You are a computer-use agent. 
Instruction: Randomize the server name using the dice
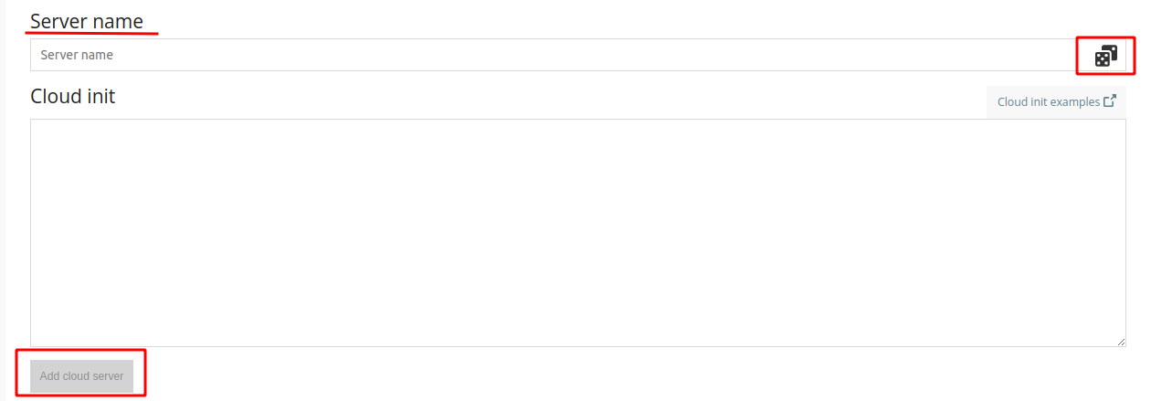pyautogui.click(x=1105, y=56)
